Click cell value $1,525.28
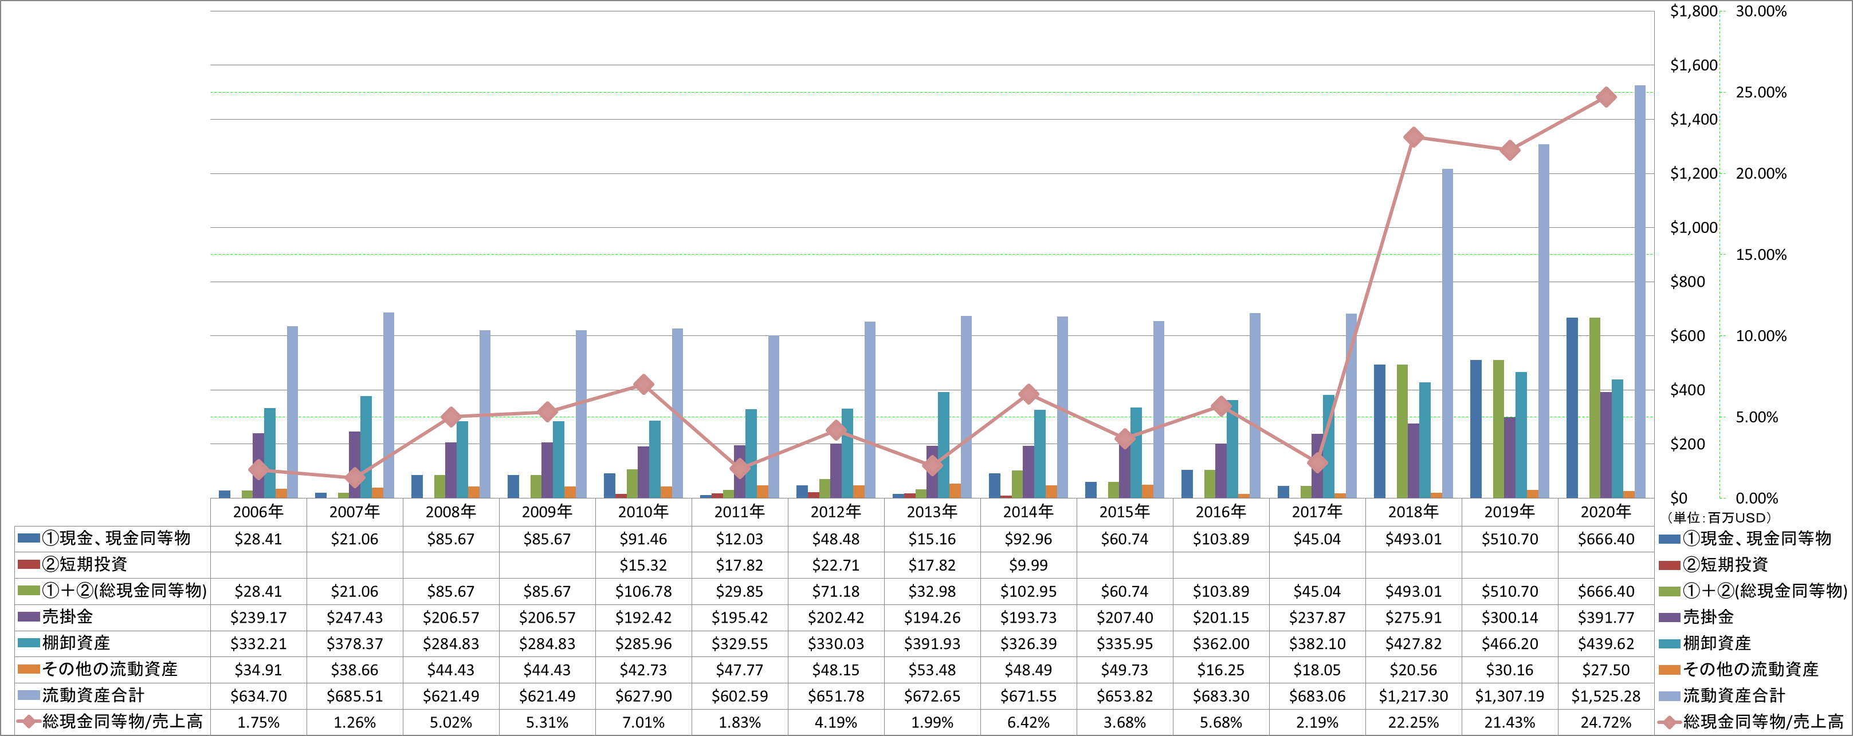The width and height of the screenshot is (1853, 736). [1605, 696]
